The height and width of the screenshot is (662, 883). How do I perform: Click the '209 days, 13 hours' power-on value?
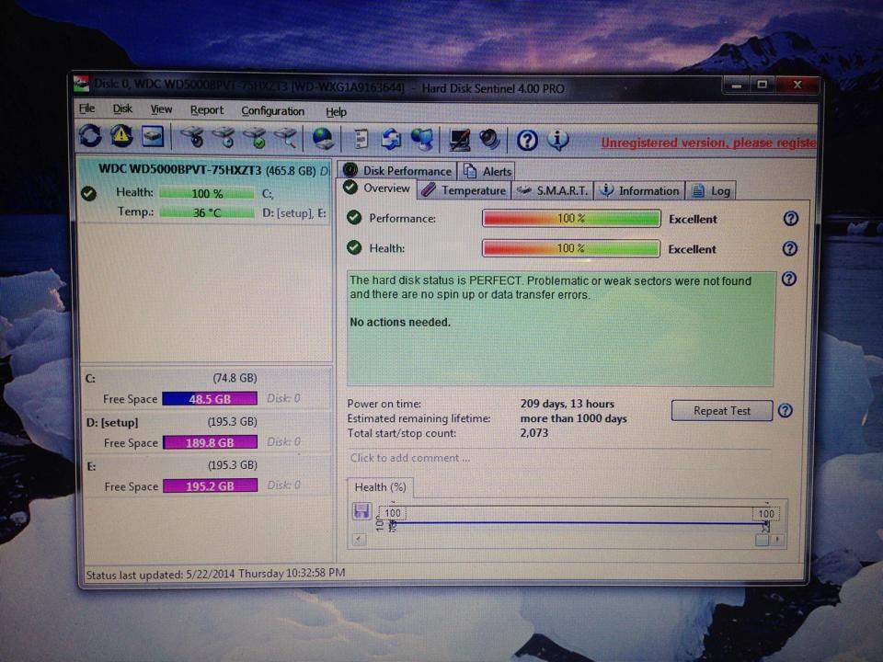pos(568,404)
